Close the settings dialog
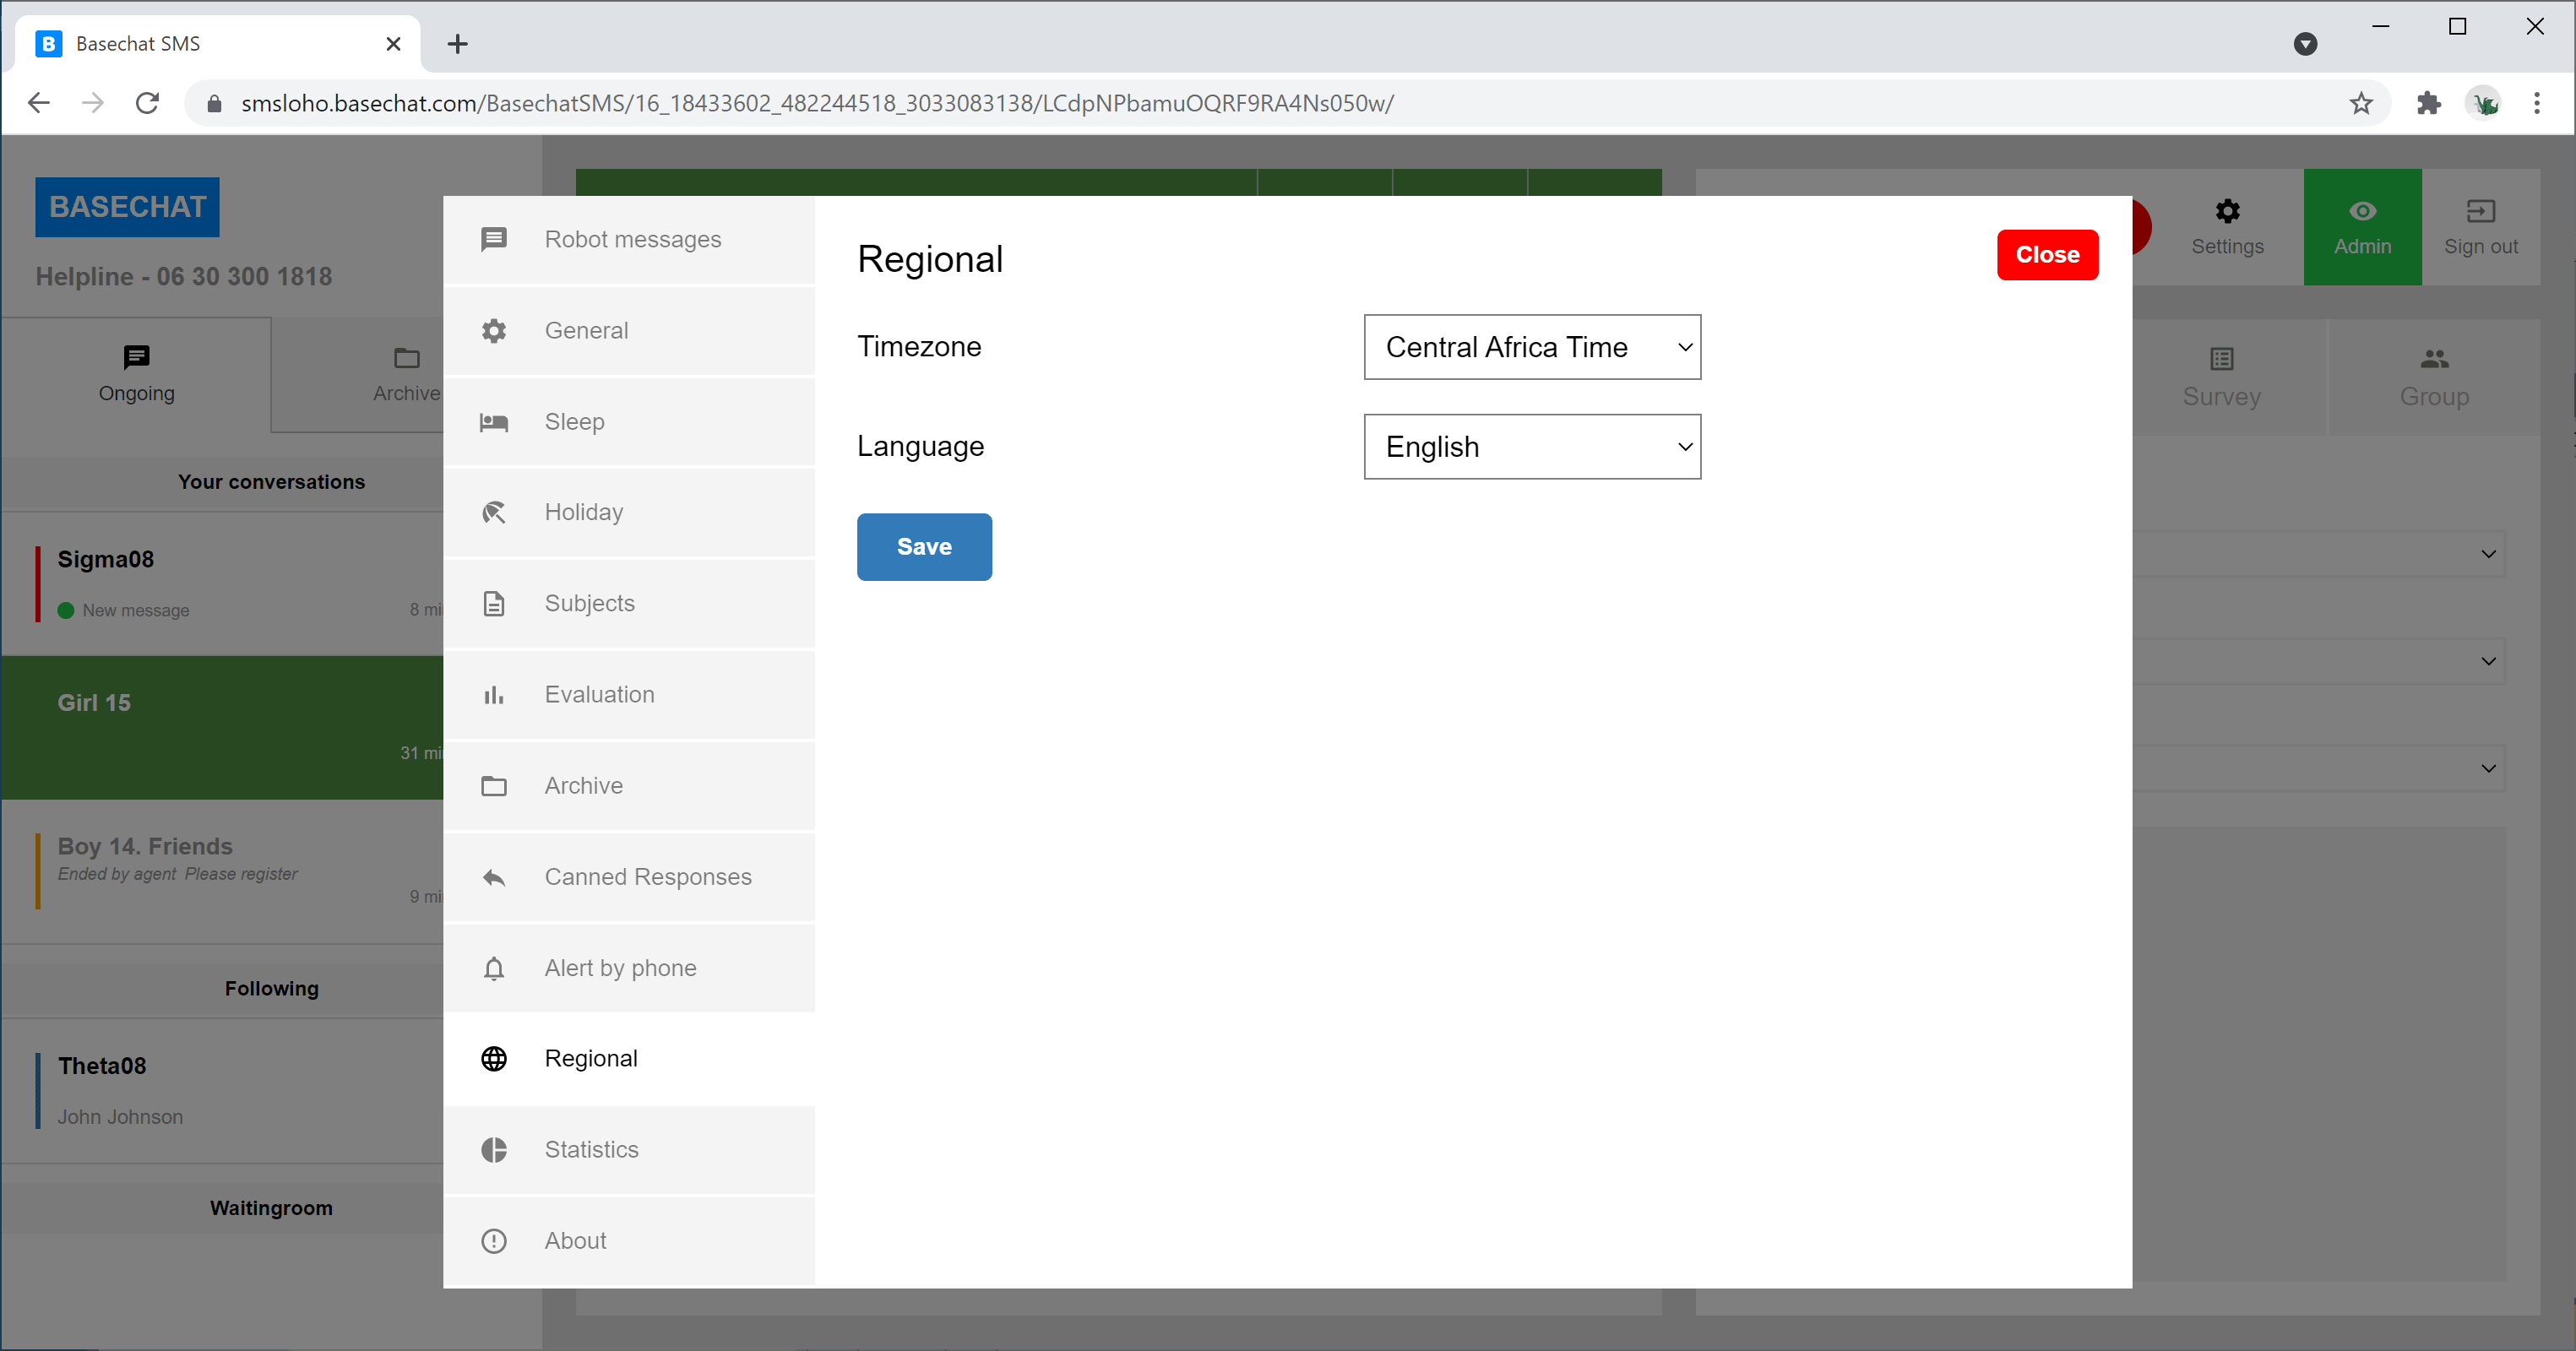The width and height of the screenshot is (2576, 1351). click(2047, 255)
